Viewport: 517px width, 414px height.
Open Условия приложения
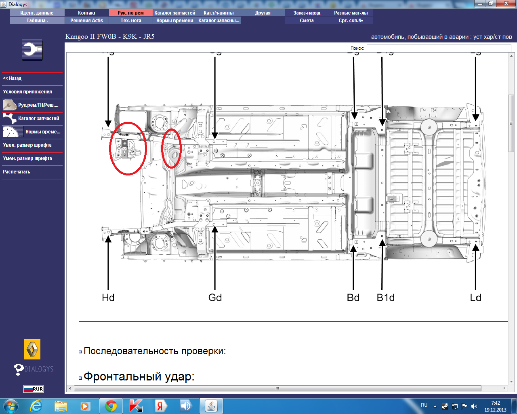[32, 92]
